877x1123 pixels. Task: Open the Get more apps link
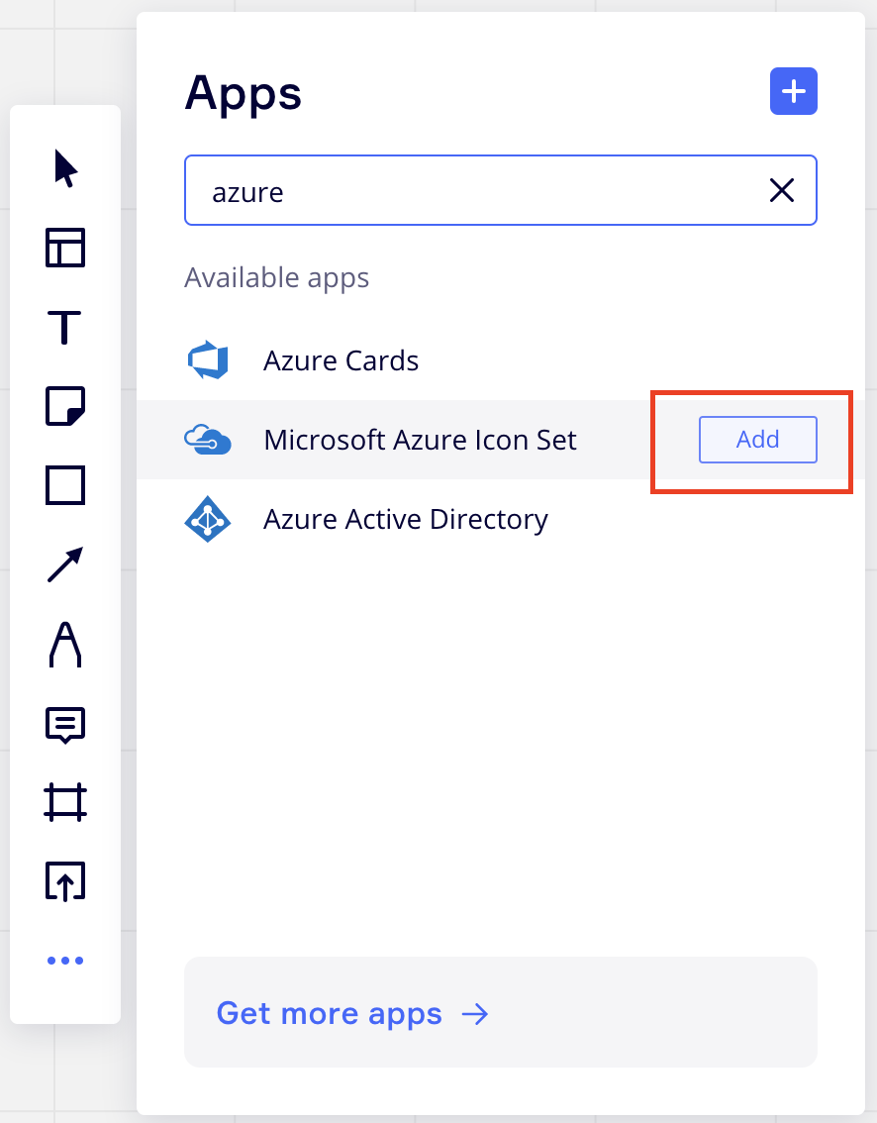pyautogui.click(x=352, y=1013)
